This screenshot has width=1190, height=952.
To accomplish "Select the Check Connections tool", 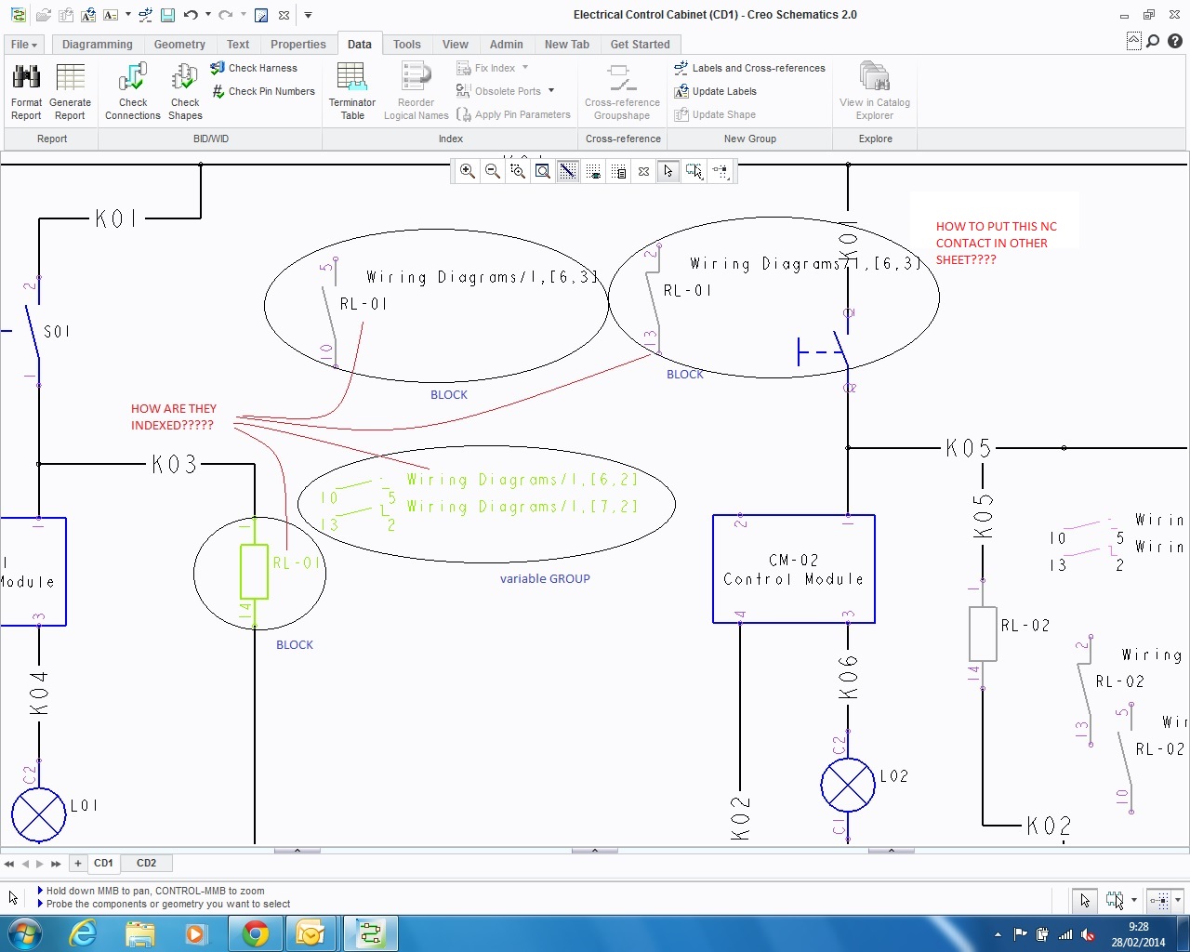I will (x=132, y=88).
